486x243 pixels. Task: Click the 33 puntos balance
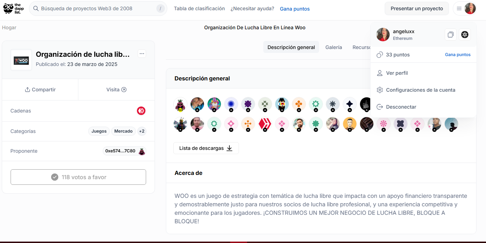398,55
